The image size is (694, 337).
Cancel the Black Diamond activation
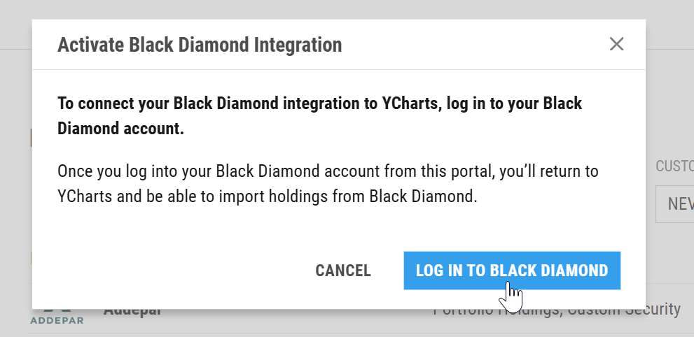click(343, 271)
